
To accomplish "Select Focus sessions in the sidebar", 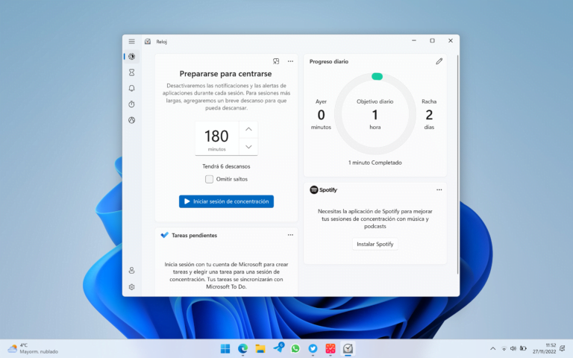I will [x=131, y=57].
